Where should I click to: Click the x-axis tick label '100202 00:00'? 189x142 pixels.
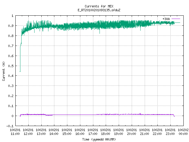[x=183, y=132]
